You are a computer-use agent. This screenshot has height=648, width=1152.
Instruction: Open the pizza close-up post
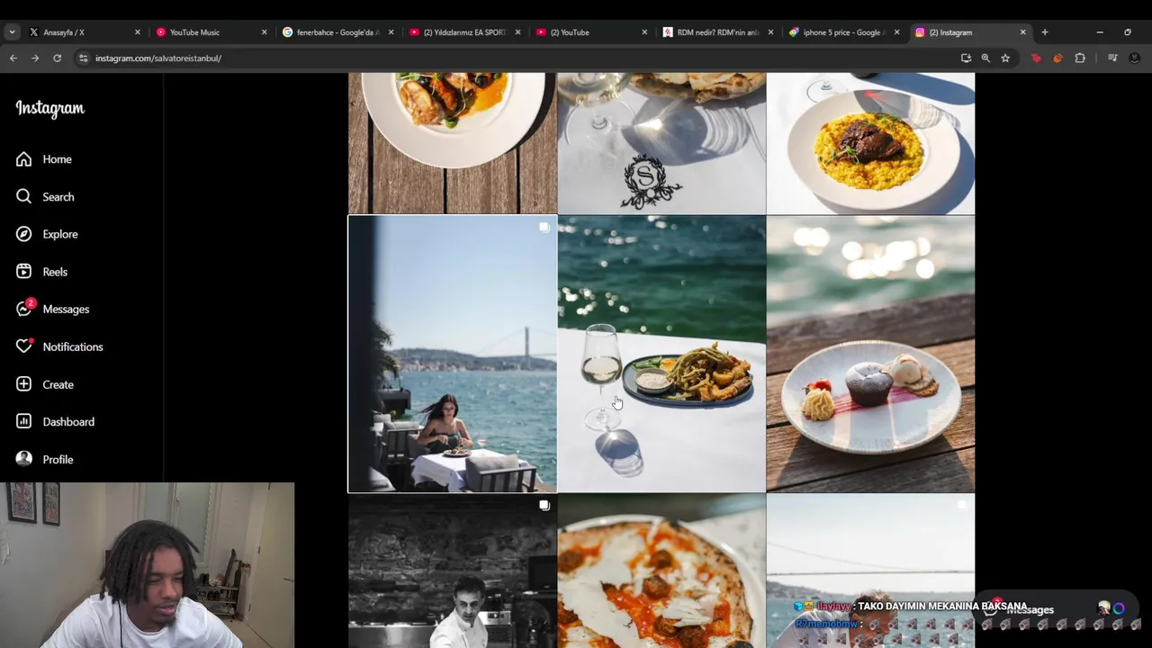point(661,571)
